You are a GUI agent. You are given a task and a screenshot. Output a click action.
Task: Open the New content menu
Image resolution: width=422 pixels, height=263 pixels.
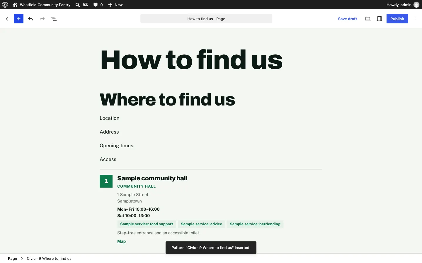coord(115,5)
